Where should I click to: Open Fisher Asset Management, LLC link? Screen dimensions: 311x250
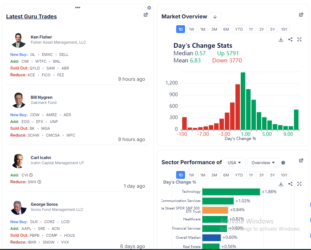[58, 42]
